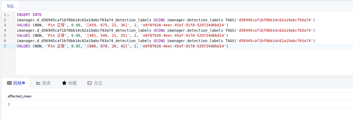Collapse the code fold arrow at line 1
Viewport: 353px width, 119px height.
pyautogui.click(x=8, y=15)
